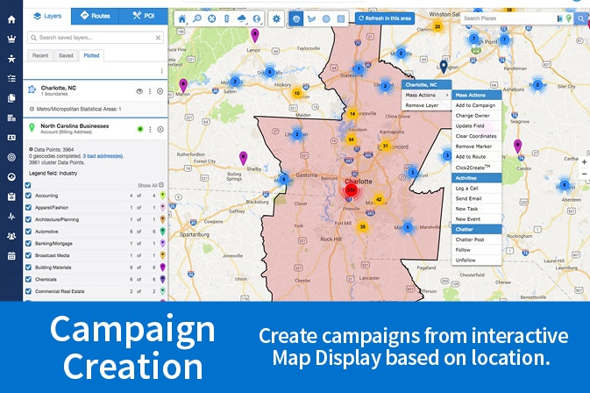Viewport: 590px width, 393px height.
Task: Toggle the Architecture/Planning checkbox
Action: coord(28,219)
